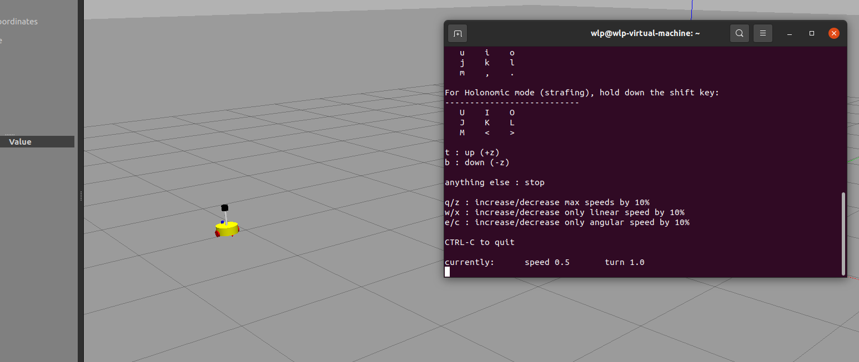Viewport: 859px width, 362px height.
Task: Click the Value column header
Action: coord(21,142)
